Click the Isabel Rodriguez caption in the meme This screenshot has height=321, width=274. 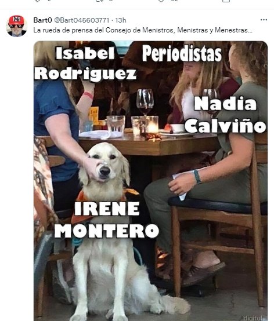click(x=85, y=64)
